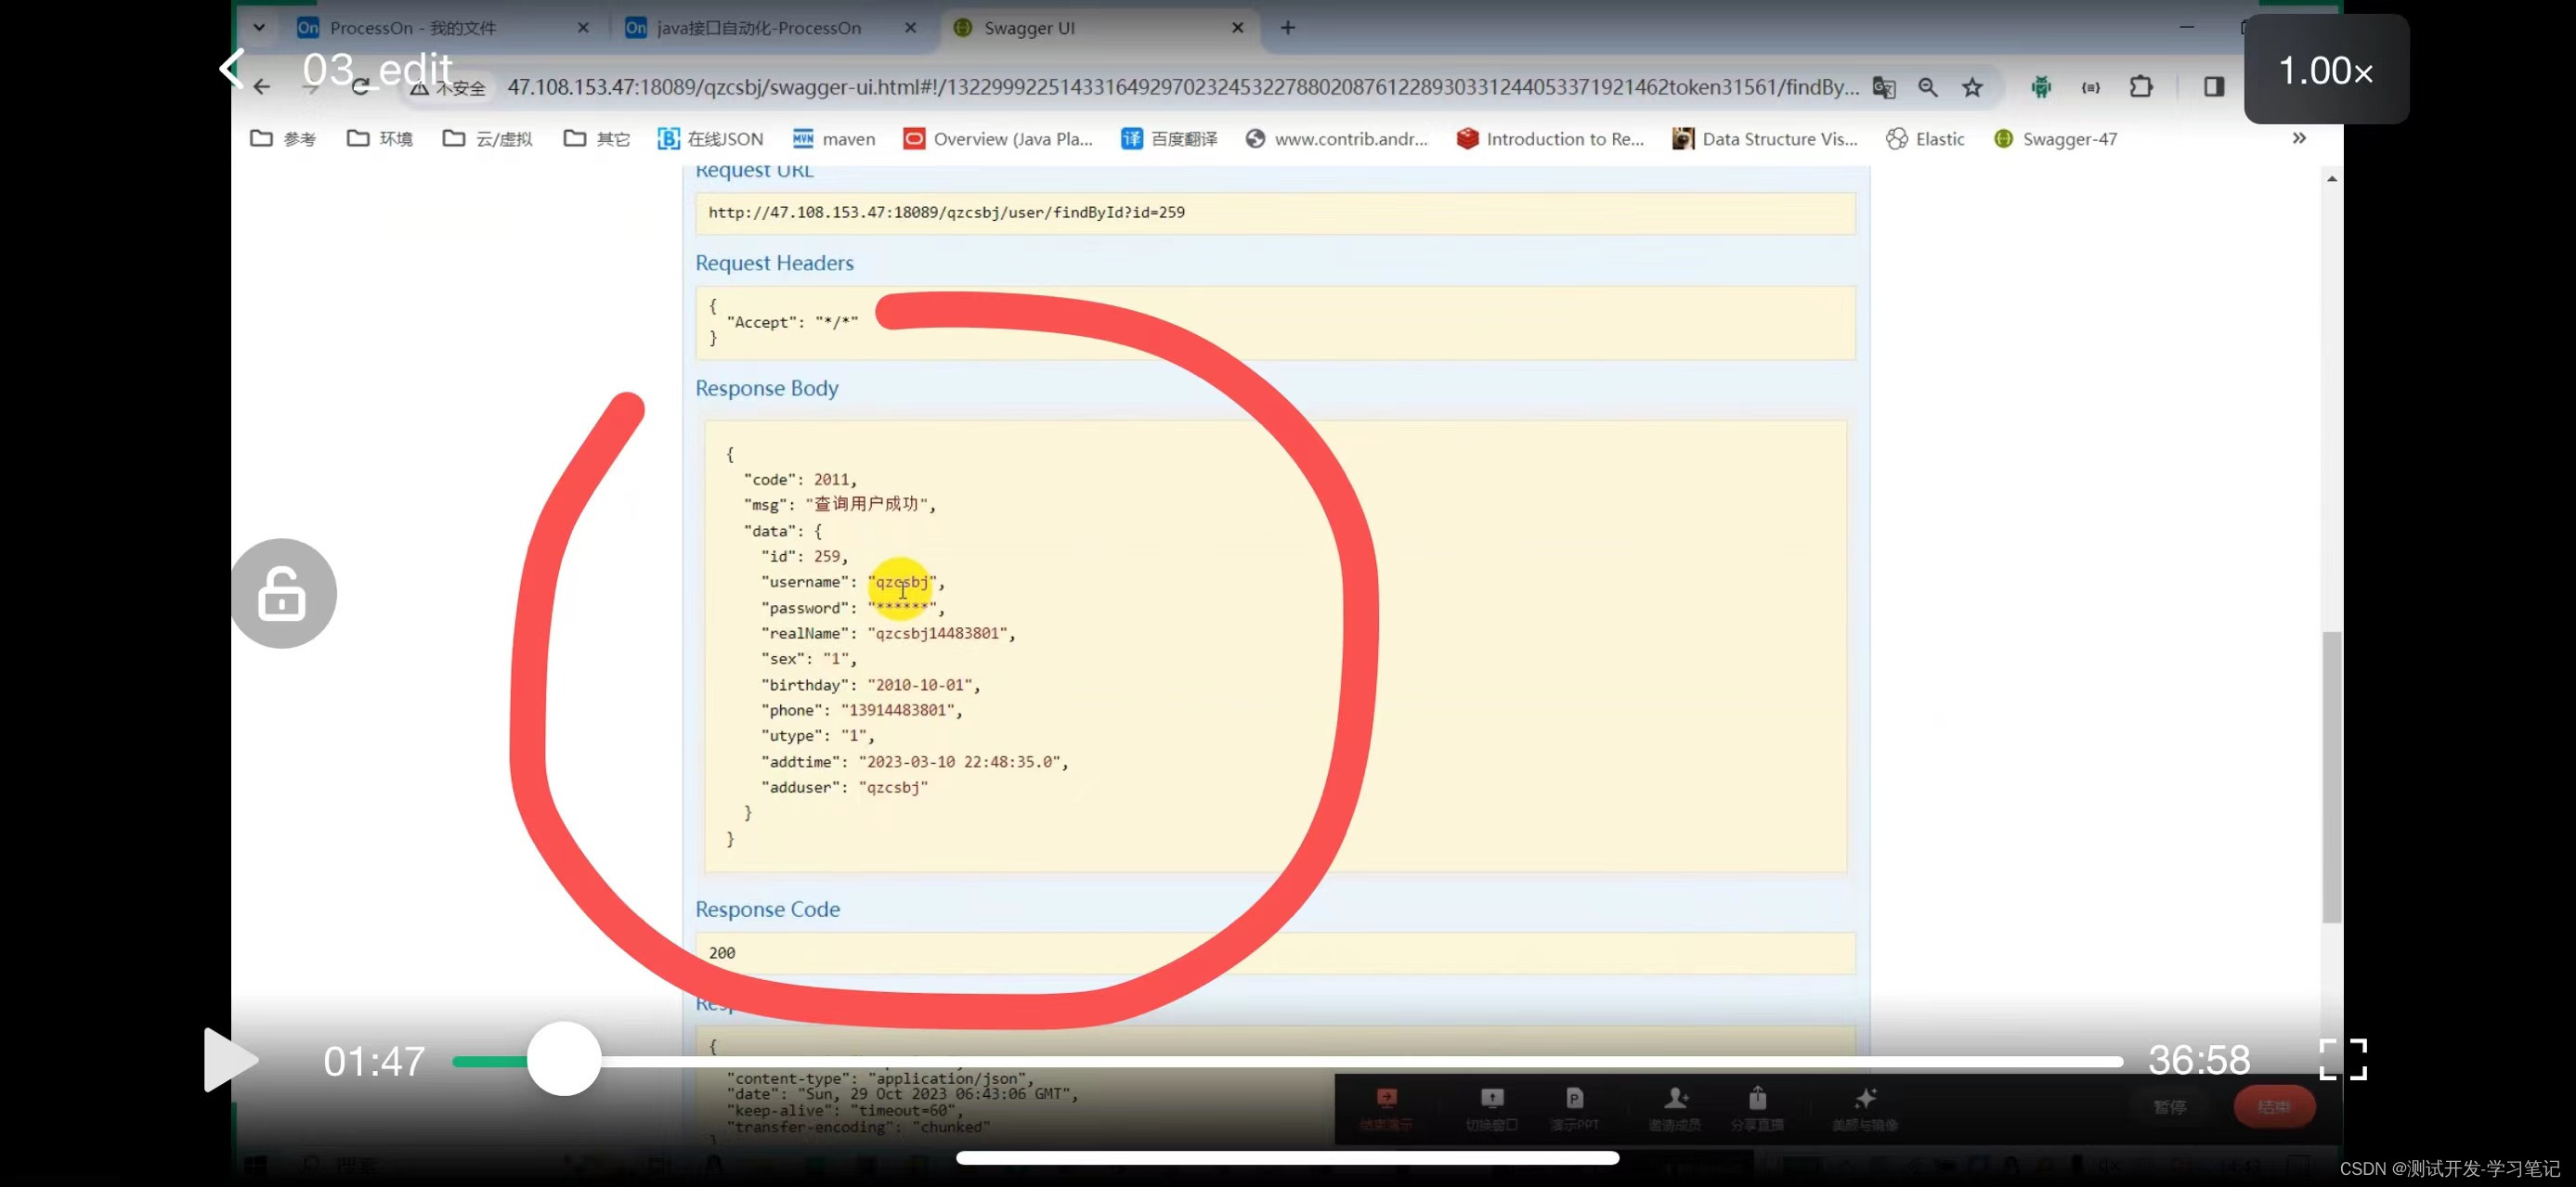Image resolution: width=2576 pixels, height=1187 pixels.
Task: Click the birthday value 2010-10-01
Action: click(920, 686)
